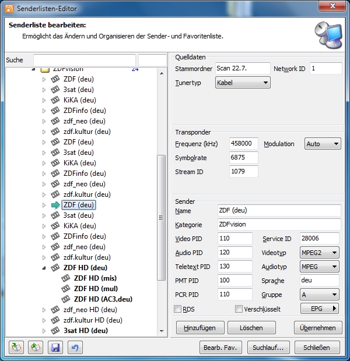Viewport: 350px width, 361px height.
Task: Click the film icon of 3sat HD (deu)
Action: [55, 331]
